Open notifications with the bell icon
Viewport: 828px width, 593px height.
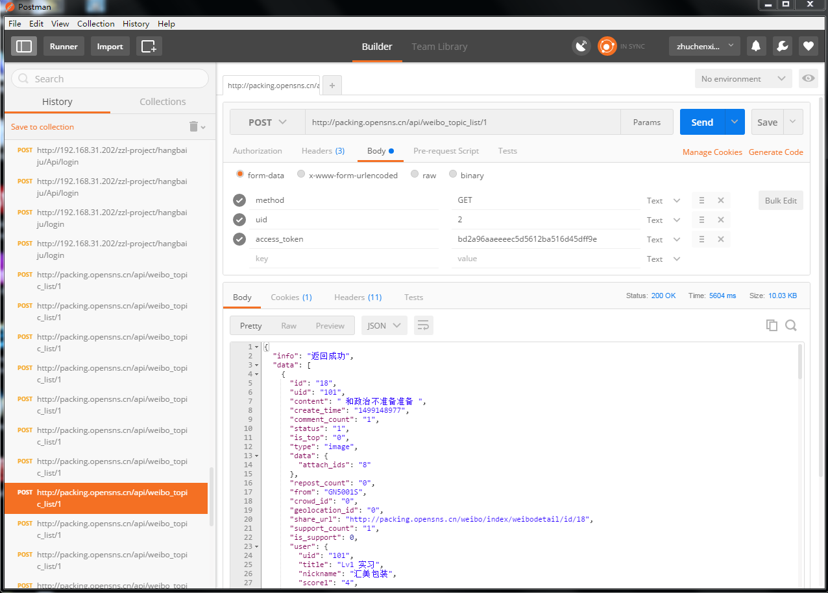[755, 46]
